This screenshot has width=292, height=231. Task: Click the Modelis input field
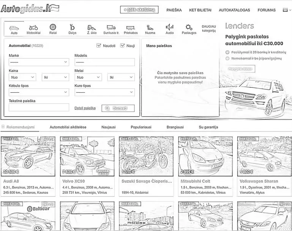point(105,62)
